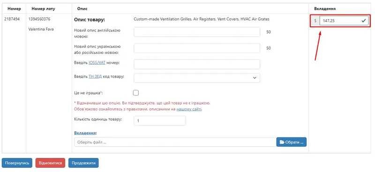Click the green checkmark in value field
Screen dimensions: 375x172
click(364, 21)
